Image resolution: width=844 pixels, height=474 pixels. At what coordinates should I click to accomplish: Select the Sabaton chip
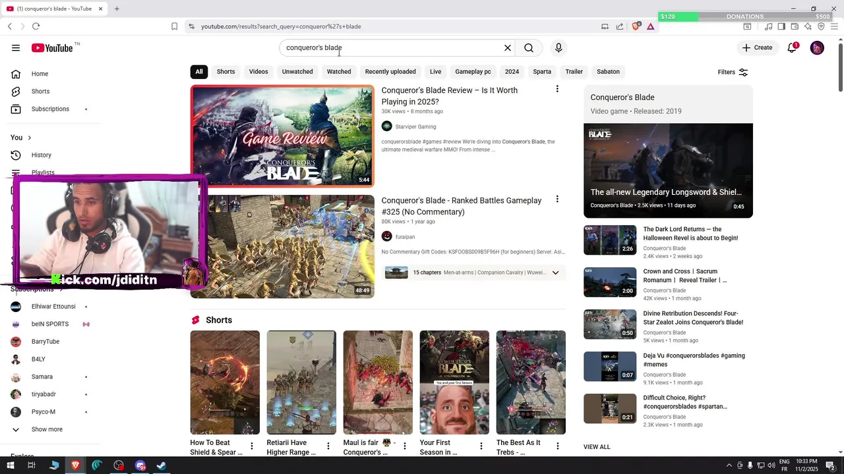608,72
